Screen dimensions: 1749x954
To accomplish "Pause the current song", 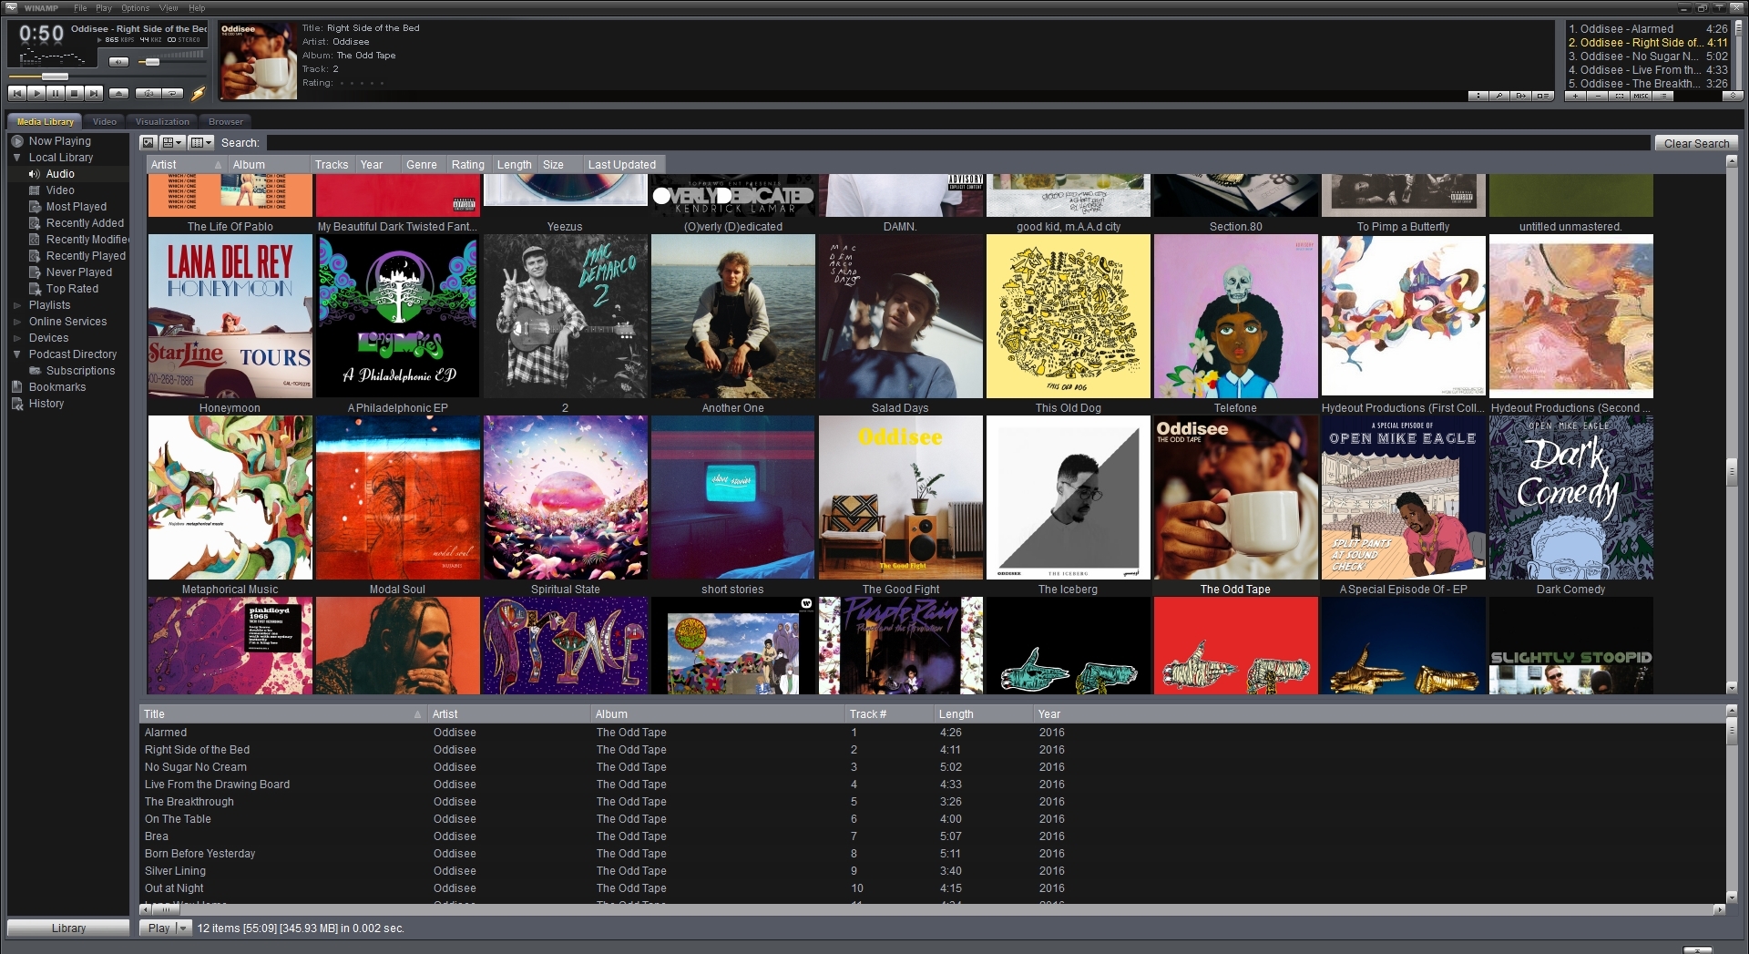I will tap(56, 93).
